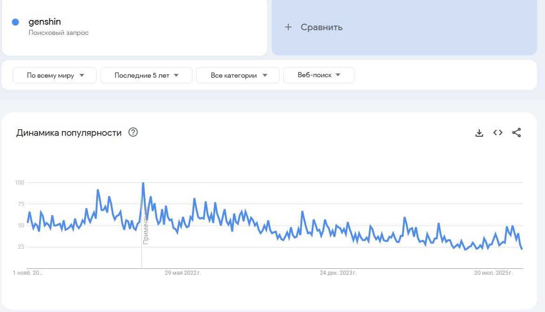The image size is (545, 312).
Task: Click the Динамика популярности heading
Action: pos(69,133)
